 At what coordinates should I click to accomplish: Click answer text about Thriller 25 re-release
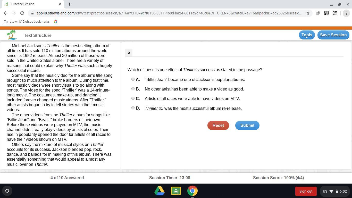[x=193, y=108]
